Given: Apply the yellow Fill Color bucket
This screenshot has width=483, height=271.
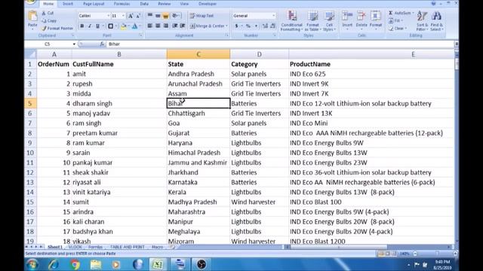Looking at the screenshot, I should tap(123, 26).
